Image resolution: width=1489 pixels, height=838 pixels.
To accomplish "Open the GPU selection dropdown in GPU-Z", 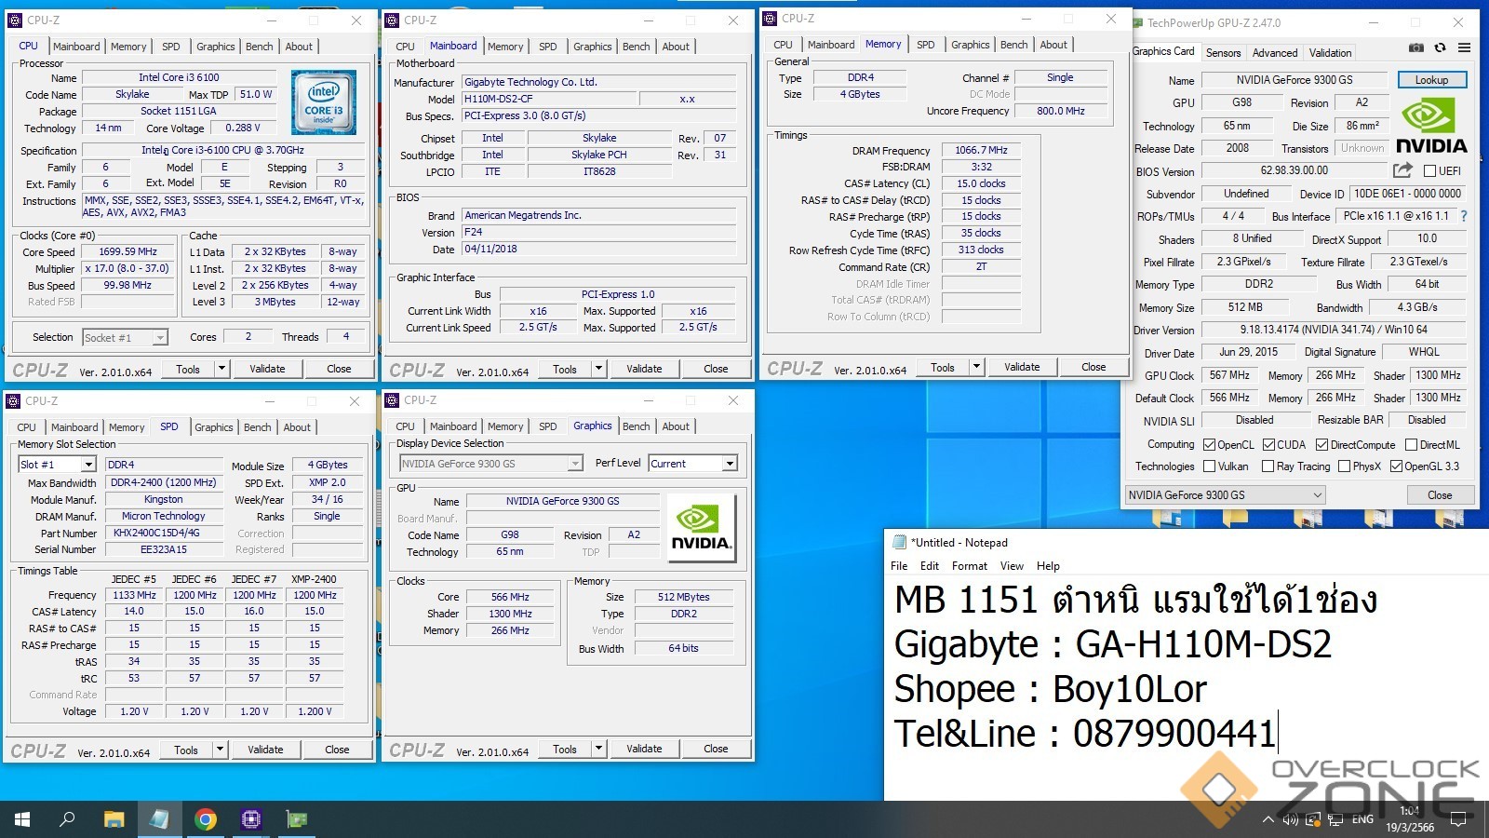I will (1317, 495).
